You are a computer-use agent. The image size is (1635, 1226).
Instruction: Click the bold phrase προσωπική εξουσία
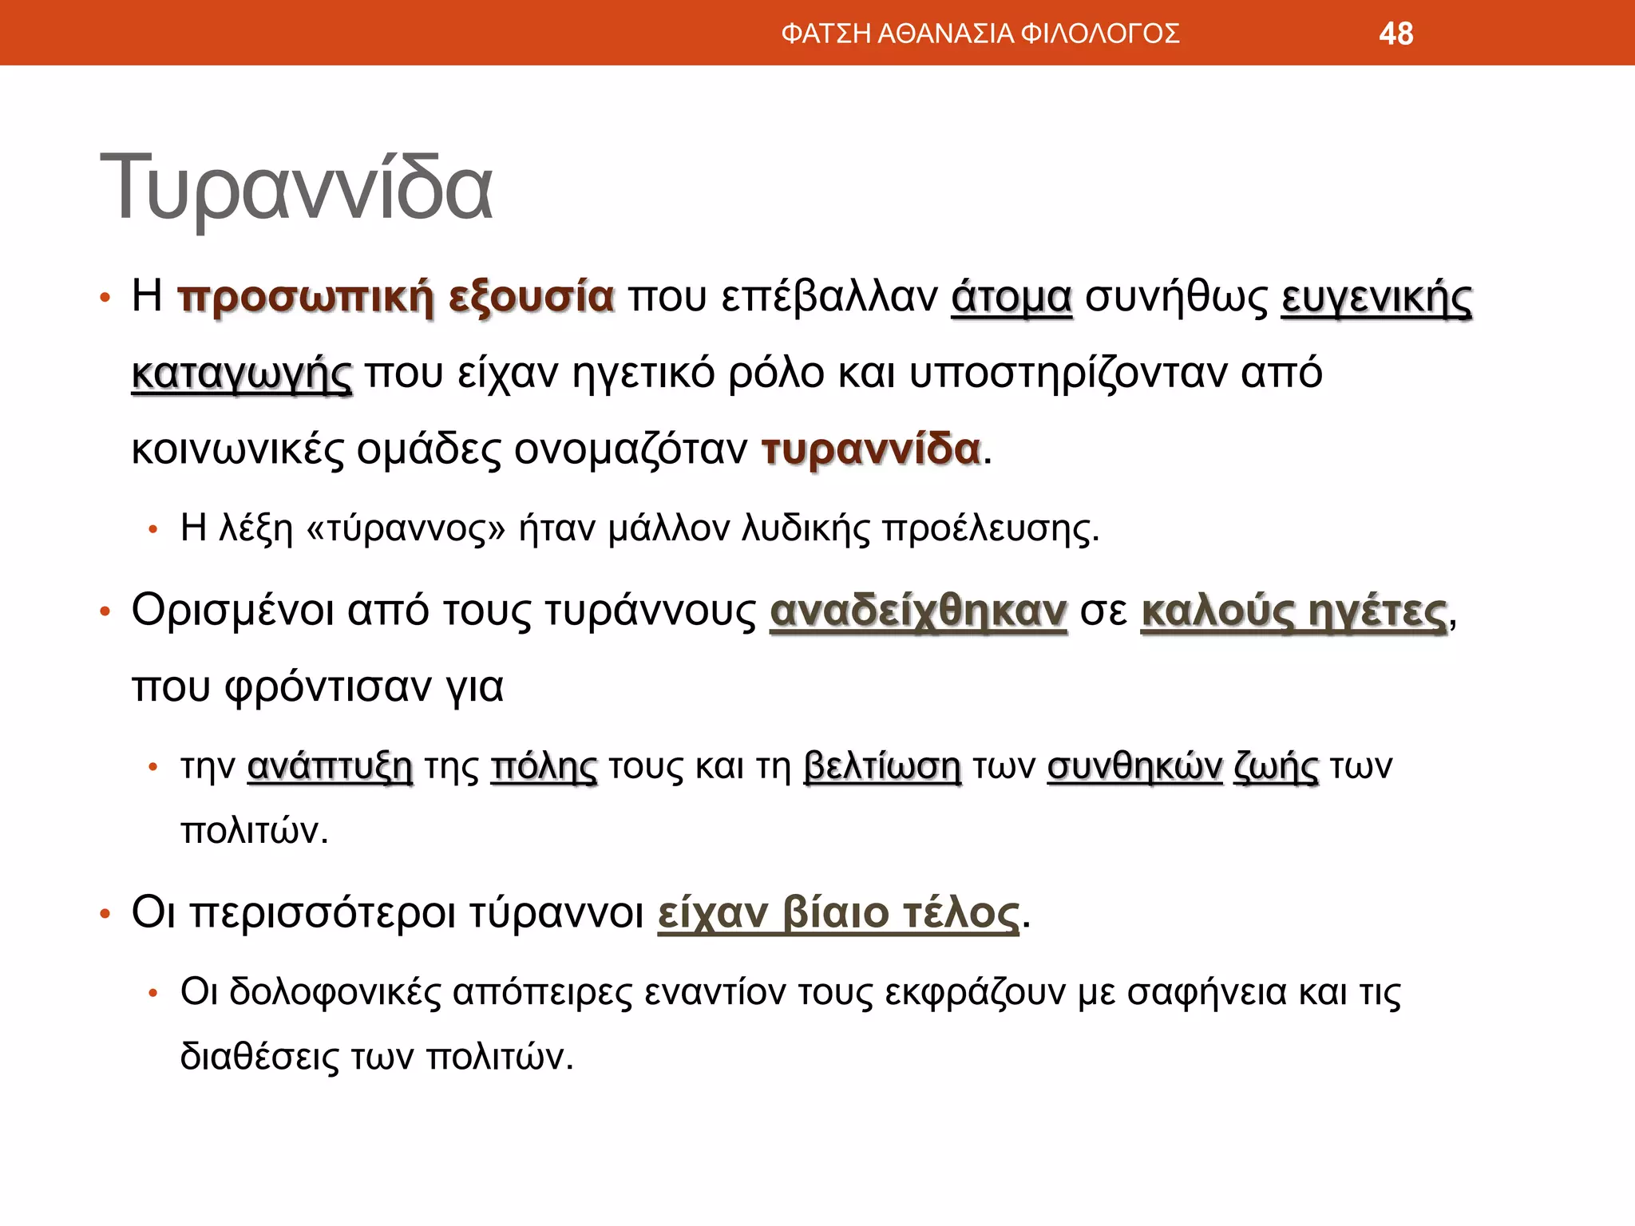396,297
